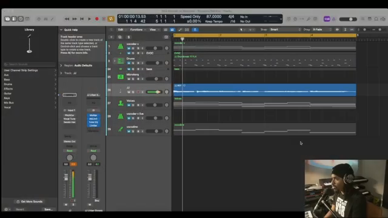The width and height of the screenshot is (388, 218).
Task: Start playback with the Play button
Action: [x=89, y=19]
